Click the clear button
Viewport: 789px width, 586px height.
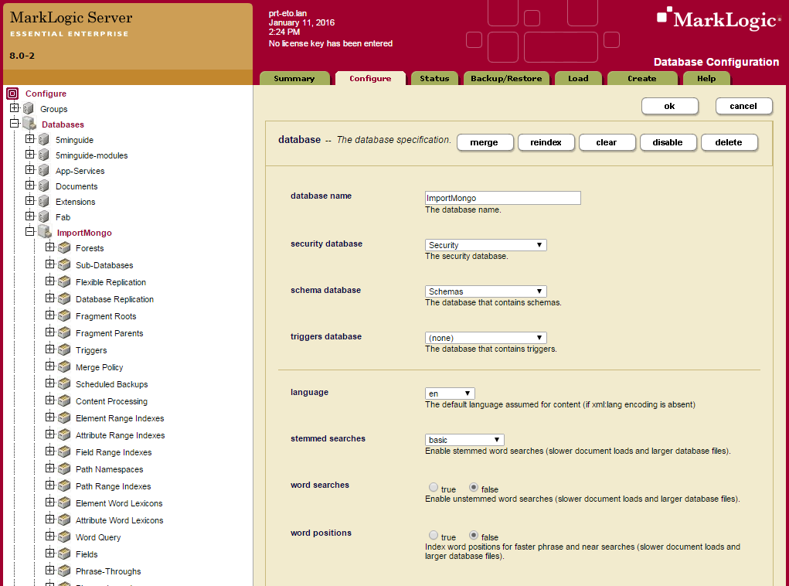point(607,142)
